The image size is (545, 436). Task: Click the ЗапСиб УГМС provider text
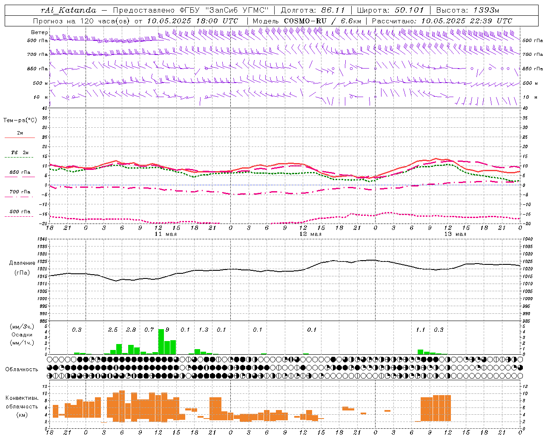point(237,10)
